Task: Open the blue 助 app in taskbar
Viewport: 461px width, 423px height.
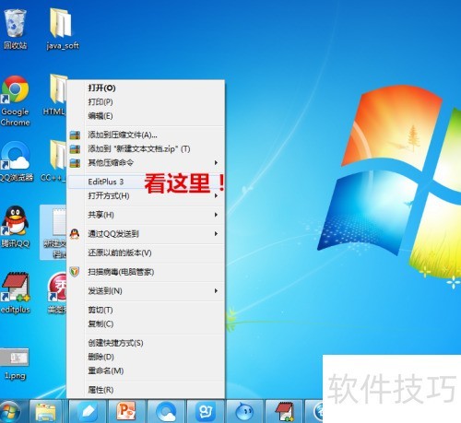Action: [205, 412]
